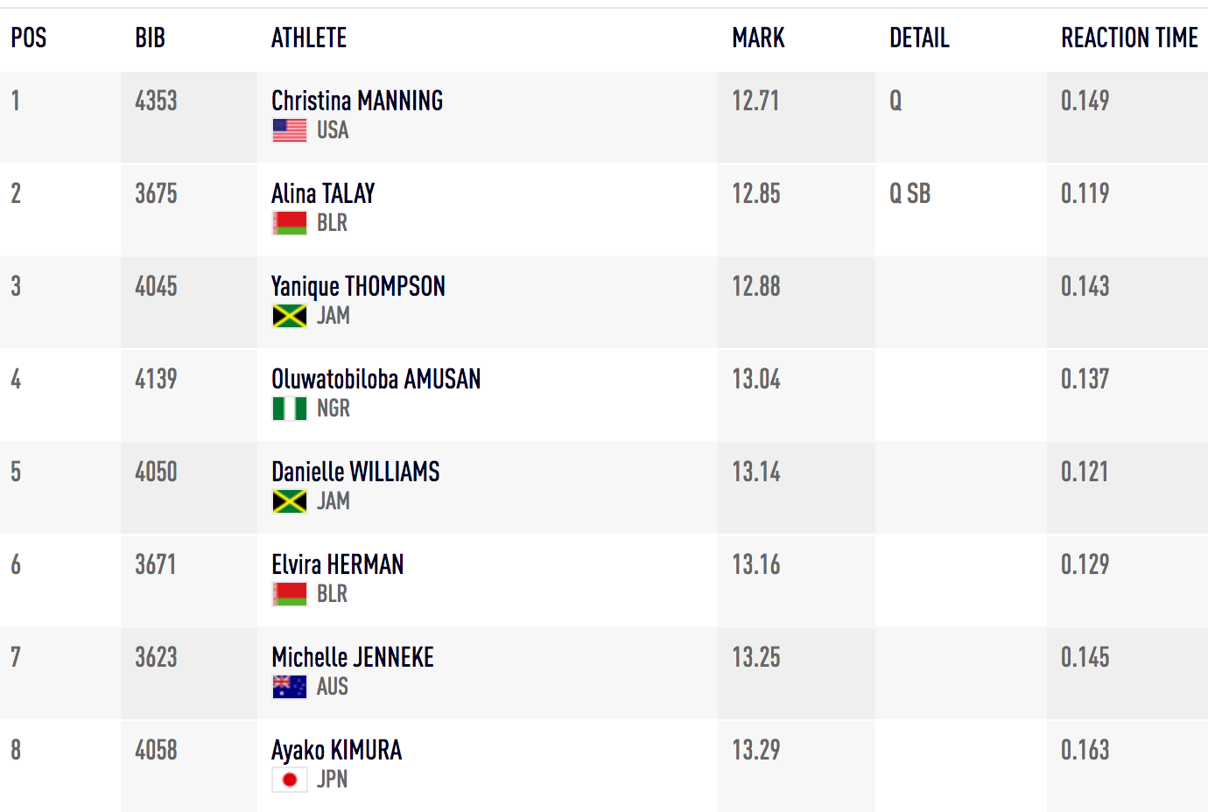Click the Japan flag icon
This screenshot has height=812, width=1208.
tap(290, 780)
